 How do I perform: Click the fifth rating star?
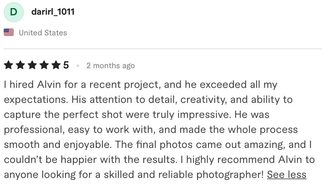(56, 65)
